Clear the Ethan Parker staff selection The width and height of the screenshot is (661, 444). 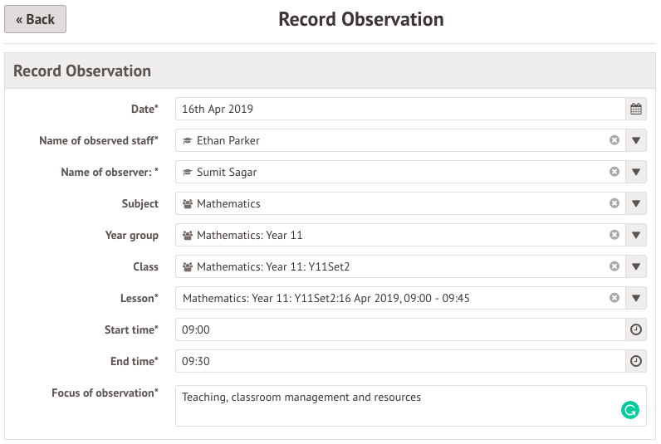pos(614,140)
